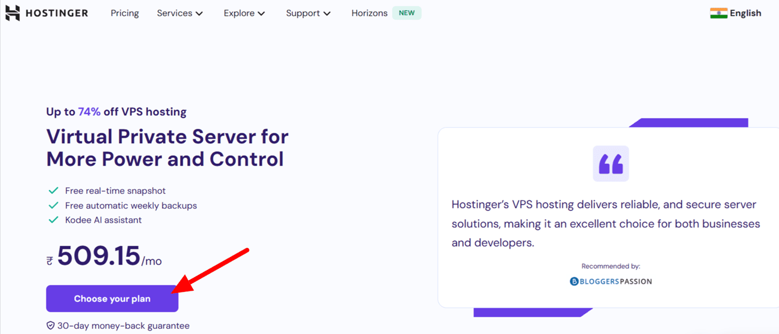Expand the Support dropdown
Viewport: 779px width, 334px height.
pos(308,12)
